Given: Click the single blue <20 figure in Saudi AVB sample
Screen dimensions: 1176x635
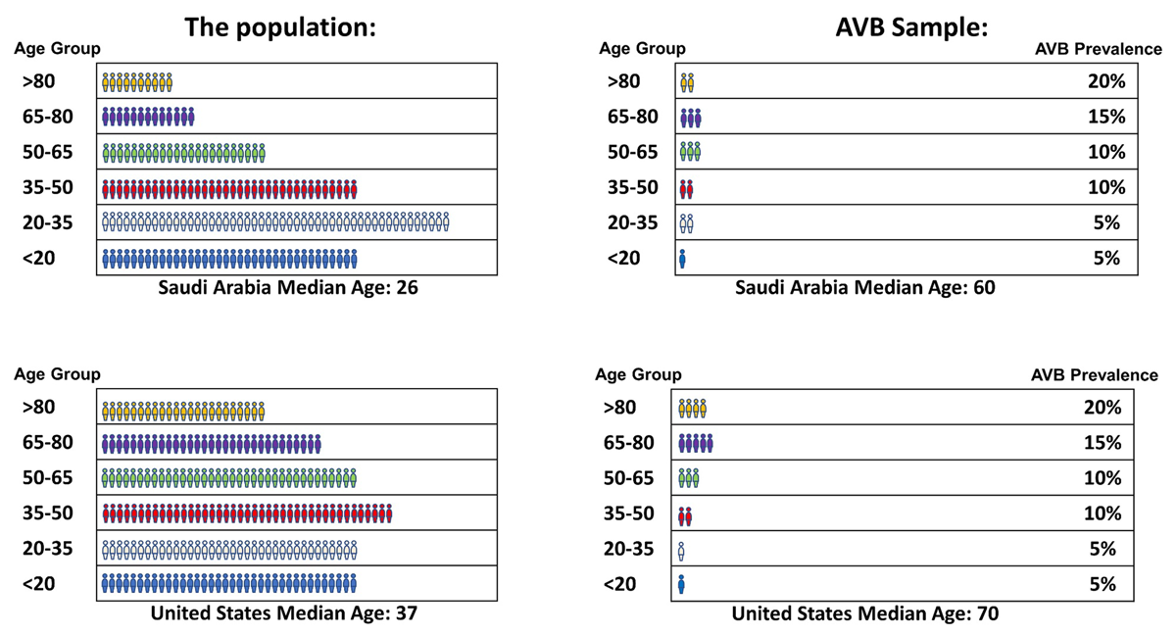Looking at the screenshot, I should [682, 259].
